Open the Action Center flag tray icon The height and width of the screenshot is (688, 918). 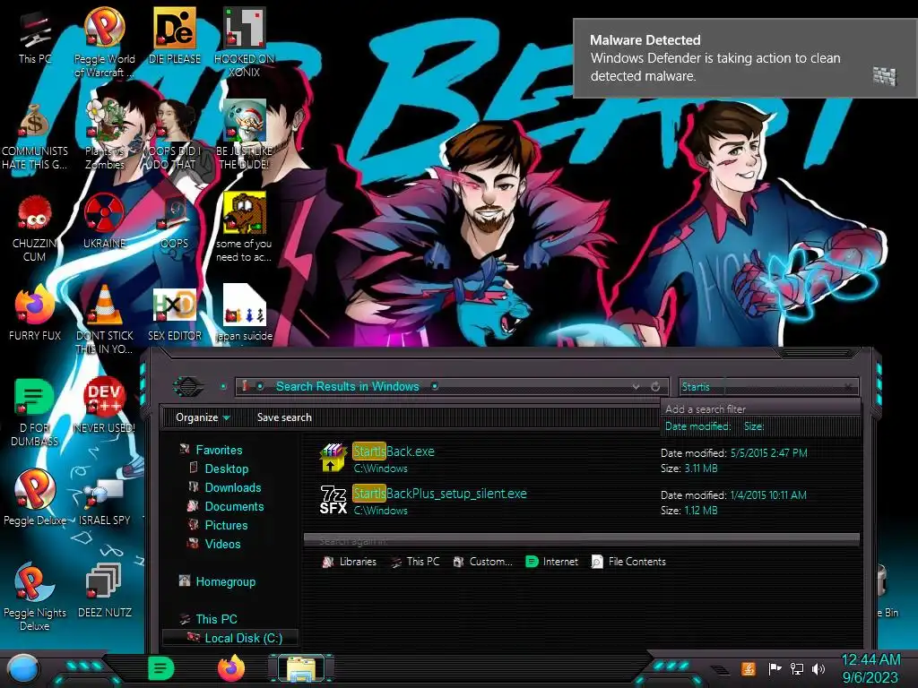pos(775,668)
